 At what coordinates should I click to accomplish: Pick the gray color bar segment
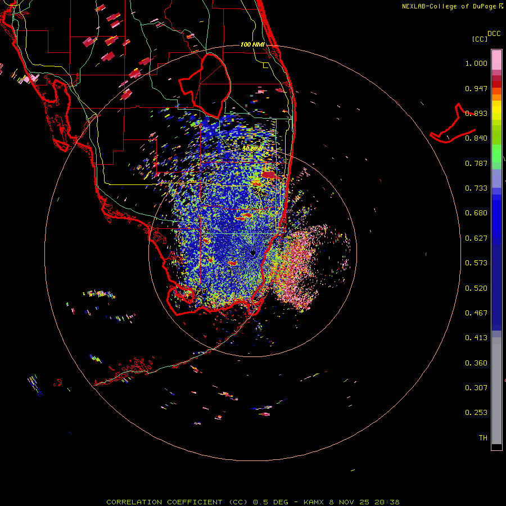click(x=496, y=391)
